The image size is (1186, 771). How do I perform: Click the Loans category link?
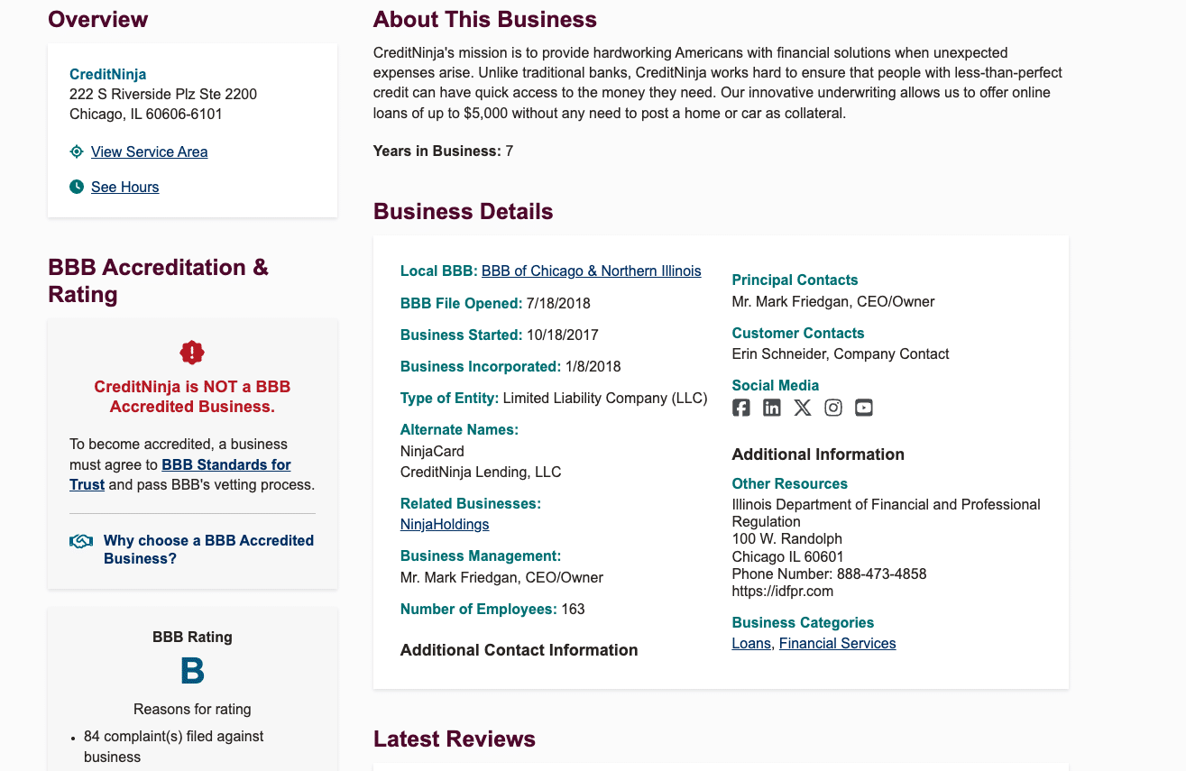(x=750, y=643)
